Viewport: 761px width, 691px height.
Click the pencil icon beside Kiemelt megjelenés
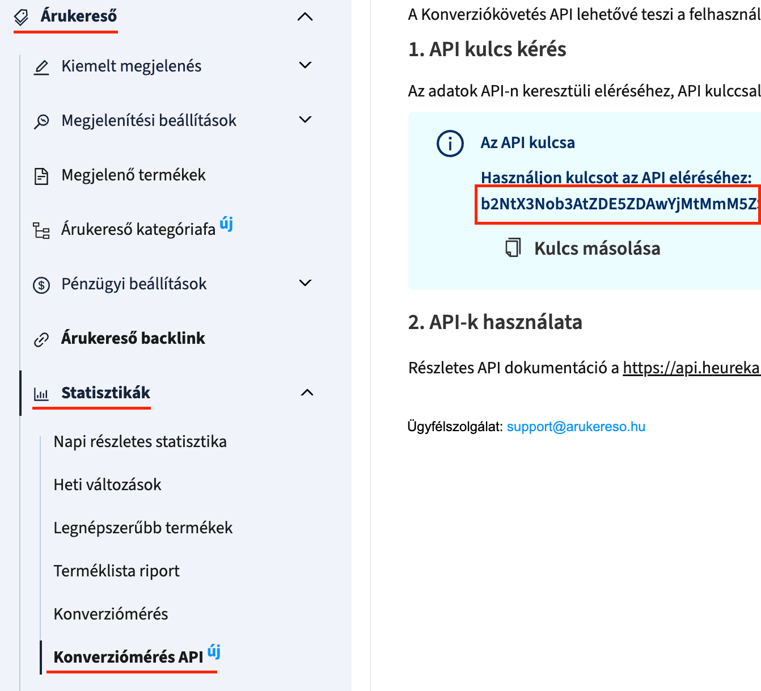(x=41, y=67)
